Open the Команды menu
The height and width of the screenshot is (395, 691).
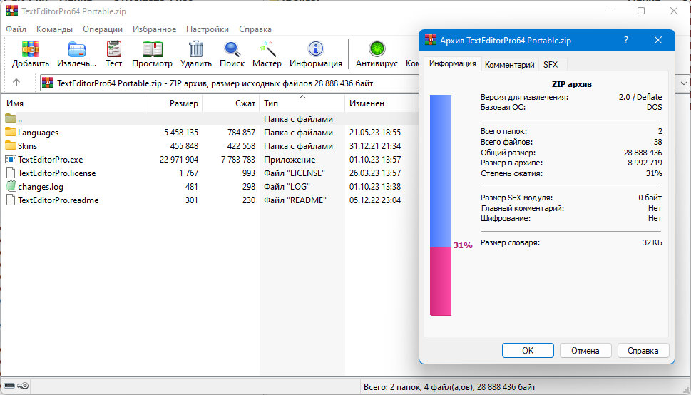pyautogui.click(x=54, y=29)
